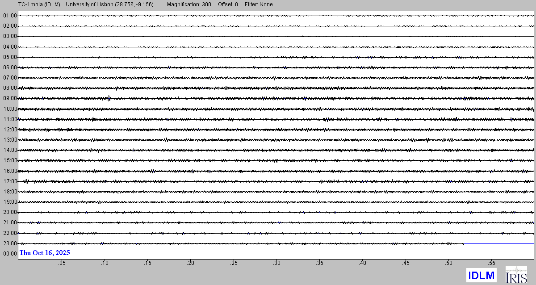Click the blue Thu Oct 16, 2025 date label

coord(45,253)
